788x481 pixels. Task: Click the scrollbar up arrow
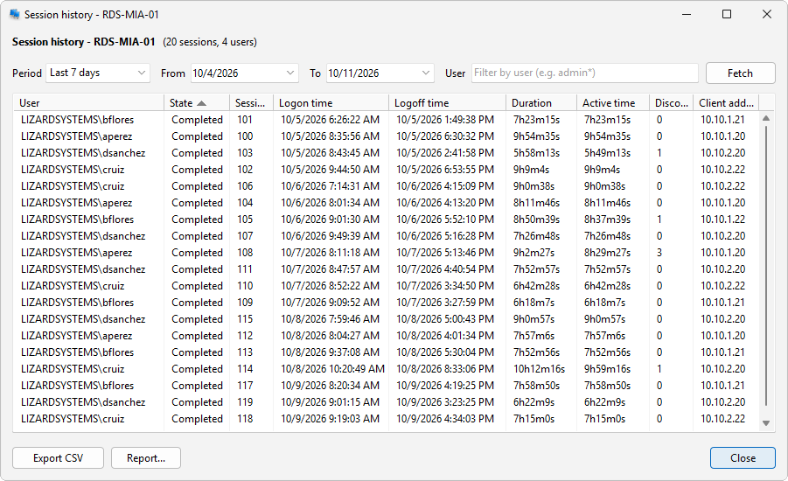[766, 119]
